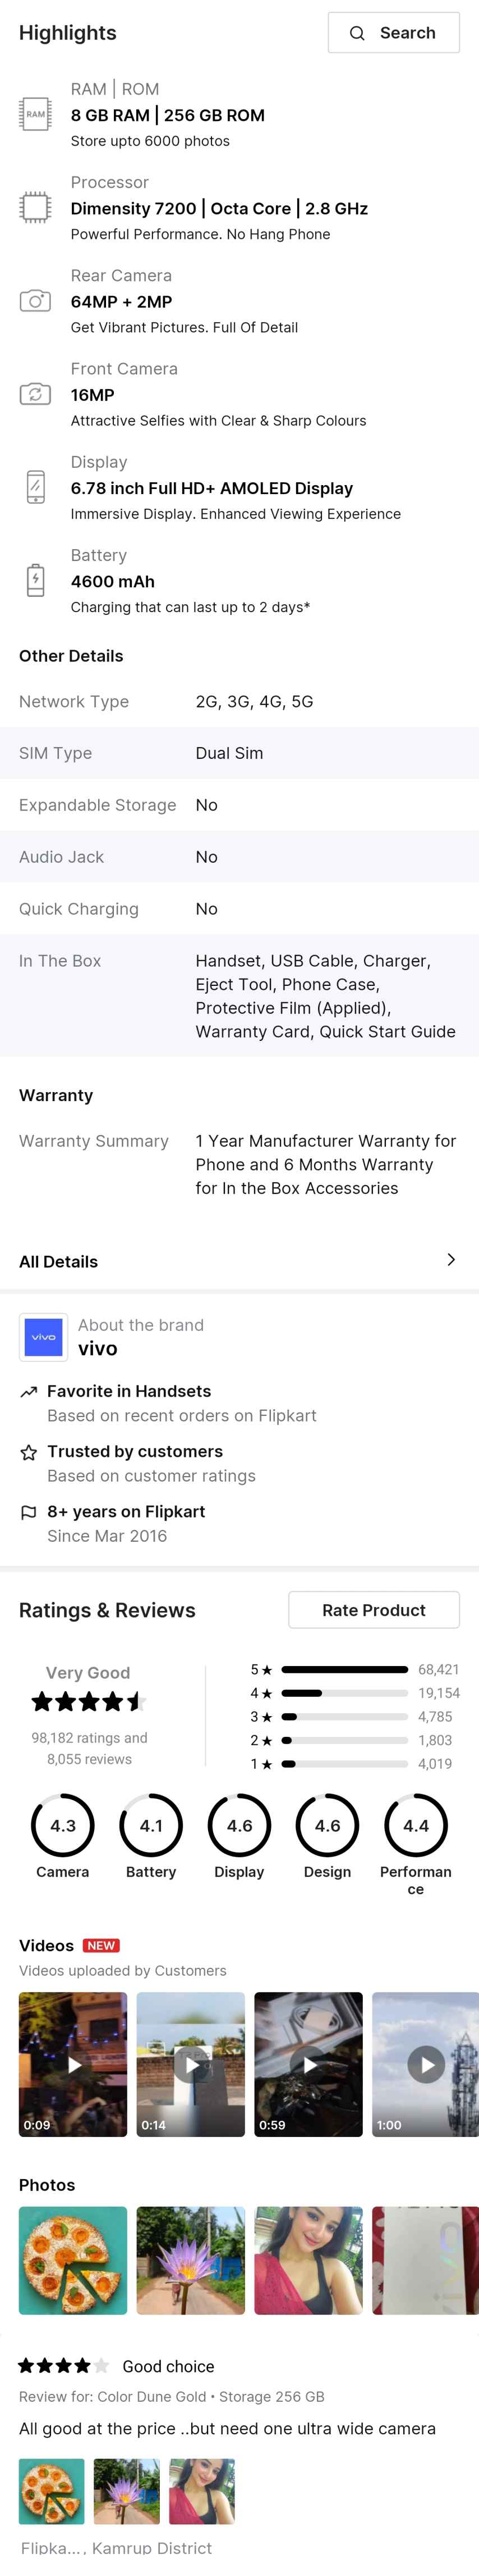Click the Rear Camera icon

pyautogui.click(x=35, y=301)
